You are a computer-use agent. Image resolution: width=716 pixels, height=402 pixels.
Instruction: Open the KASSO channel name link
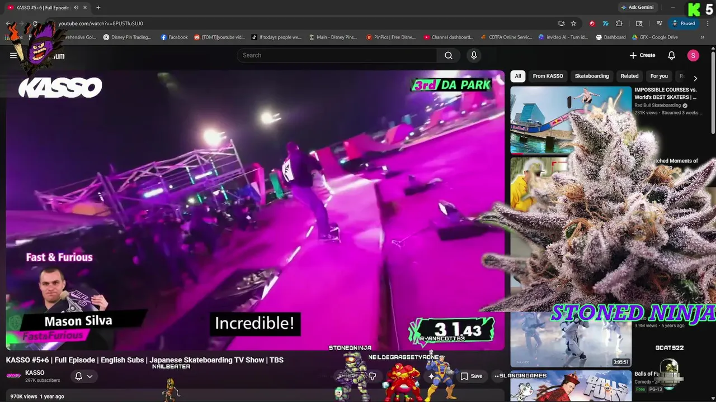pyautogui.click(x=35, y=372)
